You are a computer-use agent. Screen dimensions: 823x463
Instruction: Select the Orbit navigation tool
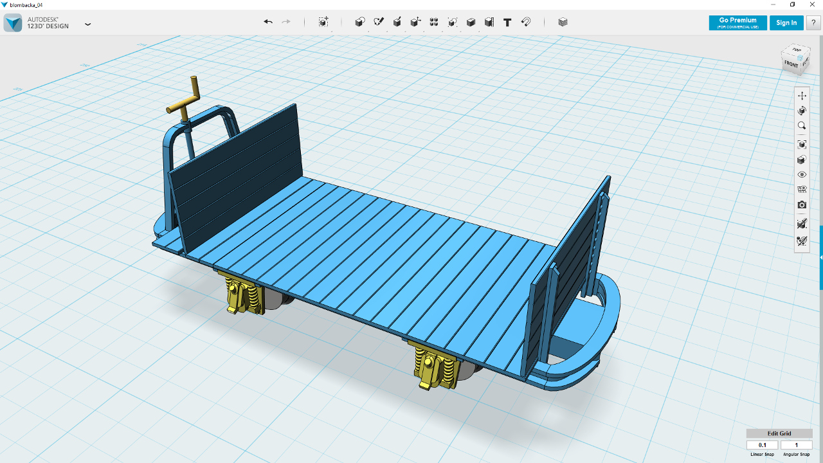pyautogui.click(x=802, y=111)
